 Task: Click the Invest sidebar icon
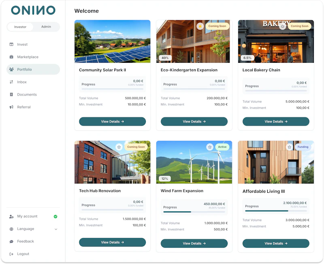click(11, 45)
